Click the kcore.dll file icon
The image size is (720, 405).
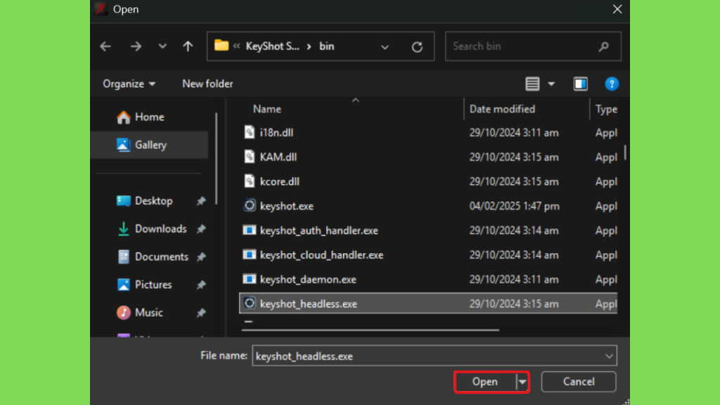point(250,181)
